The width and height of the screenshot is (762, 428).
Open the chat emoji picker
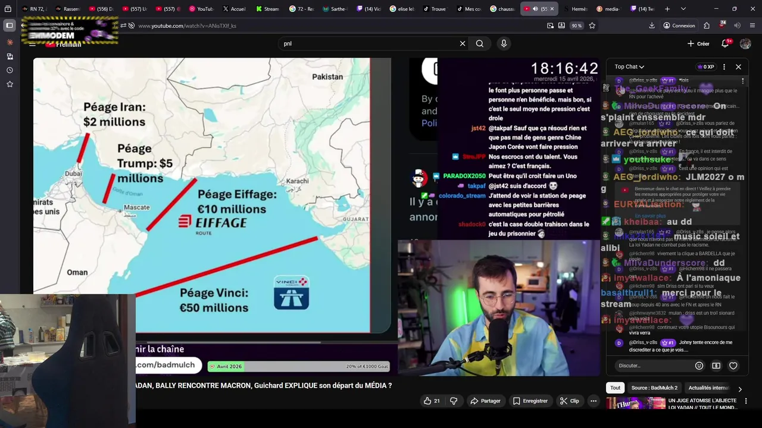pos(699,366)
